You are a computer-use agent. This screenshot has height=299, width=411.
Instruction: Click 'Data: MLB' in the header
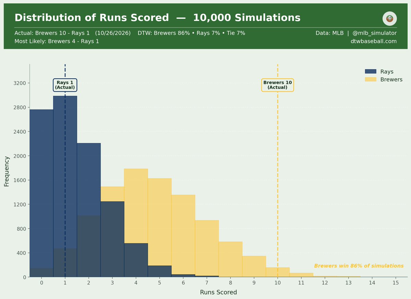point(329,33)
